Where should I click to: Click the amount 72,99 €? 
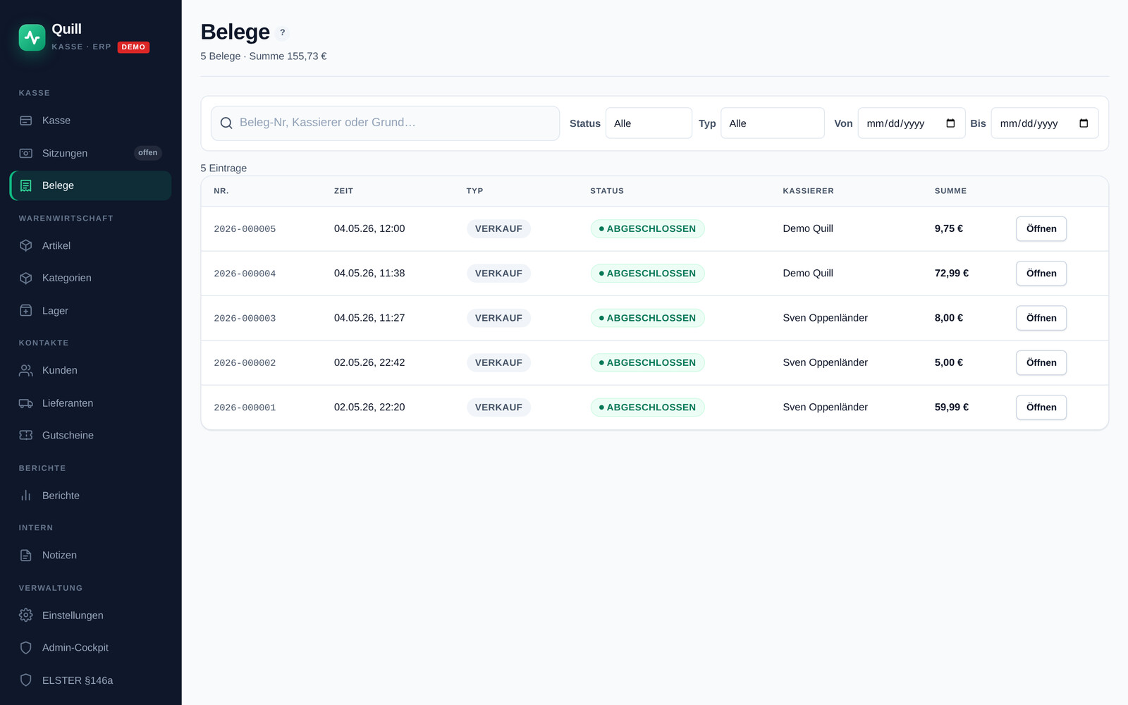952,274
